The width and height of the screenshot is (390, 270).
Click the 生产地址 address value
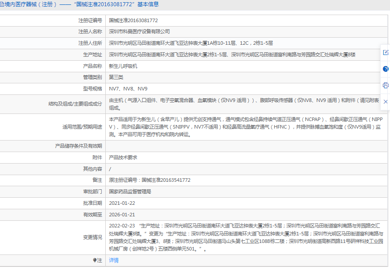232,55
